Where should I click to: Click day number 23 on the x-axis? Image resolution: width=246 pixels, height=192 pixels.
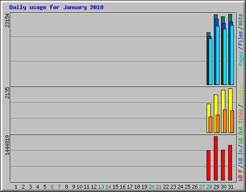[x=173, y=187]
